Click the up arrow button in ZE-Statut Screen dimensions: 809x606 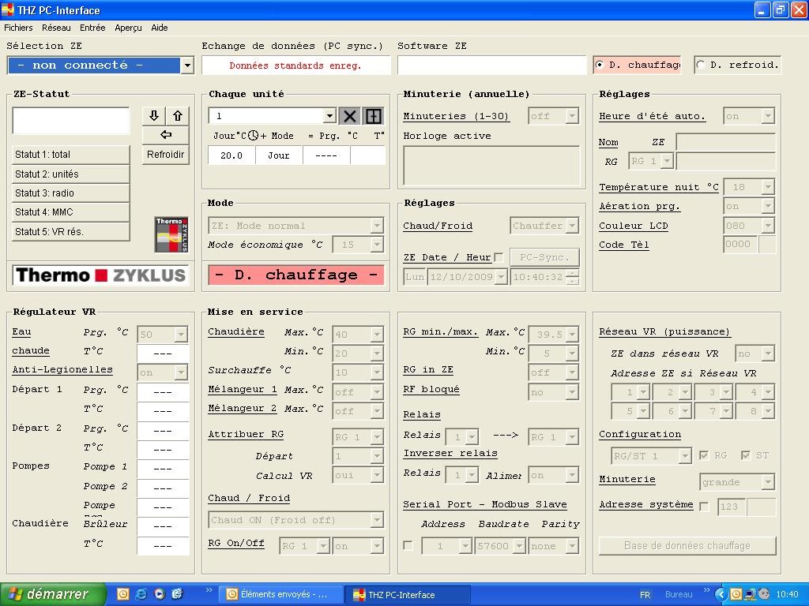pyautogui.click(x=178, y=115)
